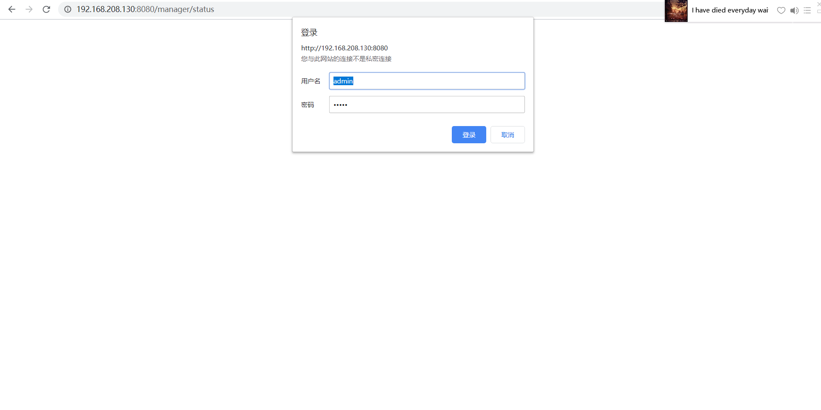Viewport: 821px width, 410px height.
Task: Click the highlighted admin text to deselect it
Action: pyautogui.click(x=343, y=81)
